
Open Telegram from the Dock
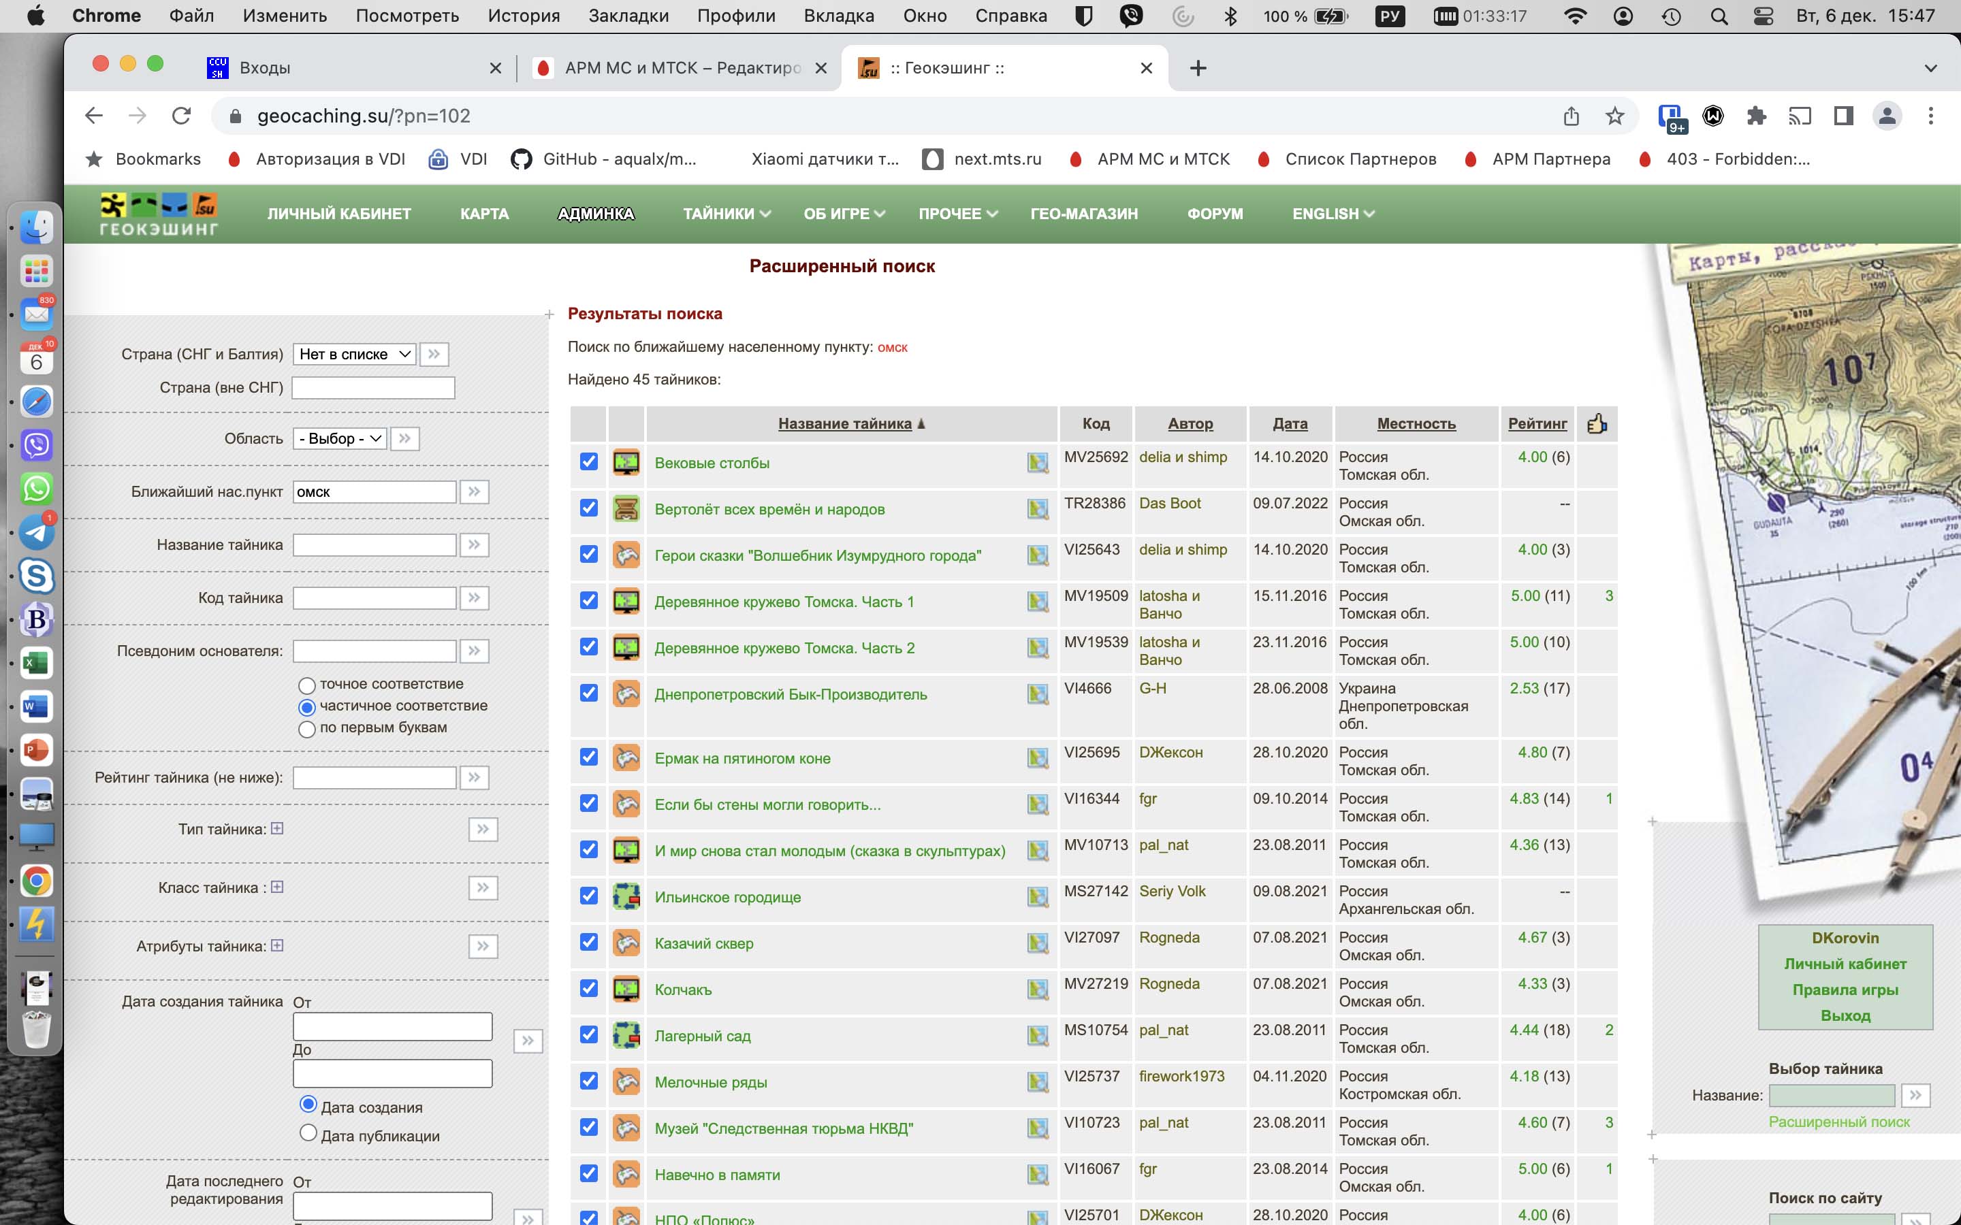click(37, 532)
